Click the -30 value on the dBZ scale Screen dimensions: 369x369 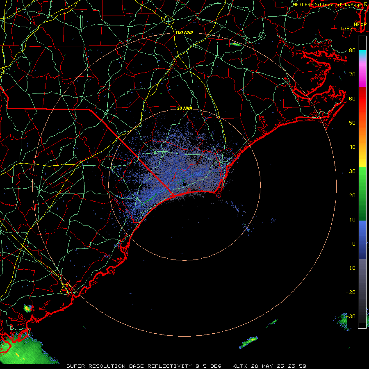[x=351, y=316]
